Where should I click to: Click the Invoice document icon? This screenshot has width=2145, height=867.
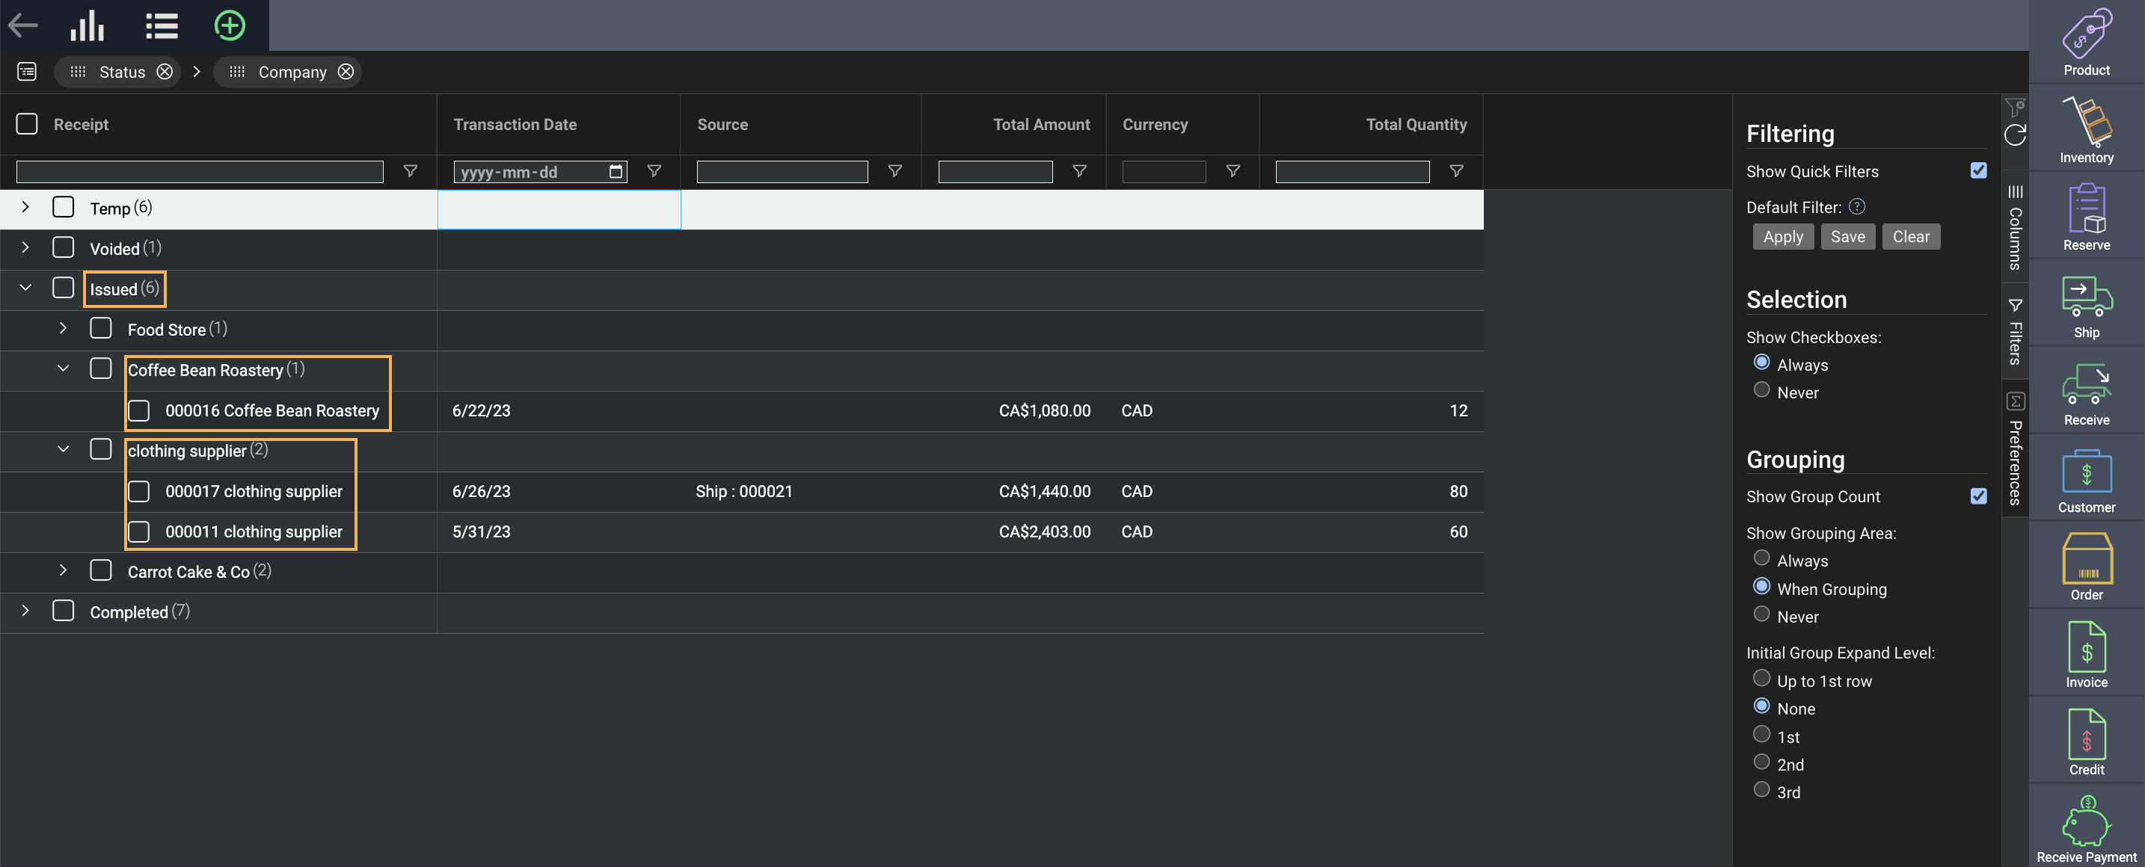tap(2086, 654)
